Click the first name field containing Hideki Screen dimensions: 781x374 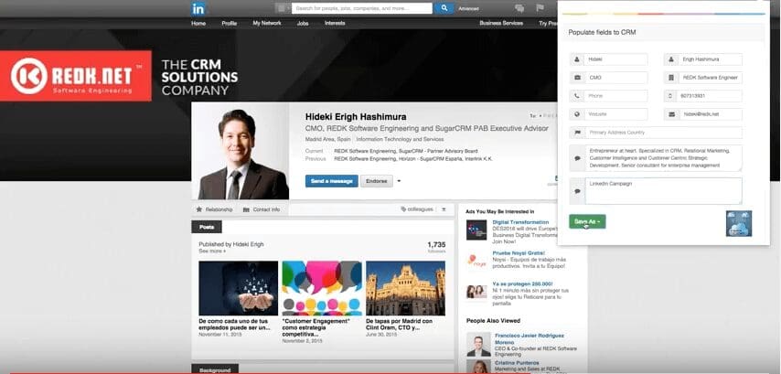point(615,59)
